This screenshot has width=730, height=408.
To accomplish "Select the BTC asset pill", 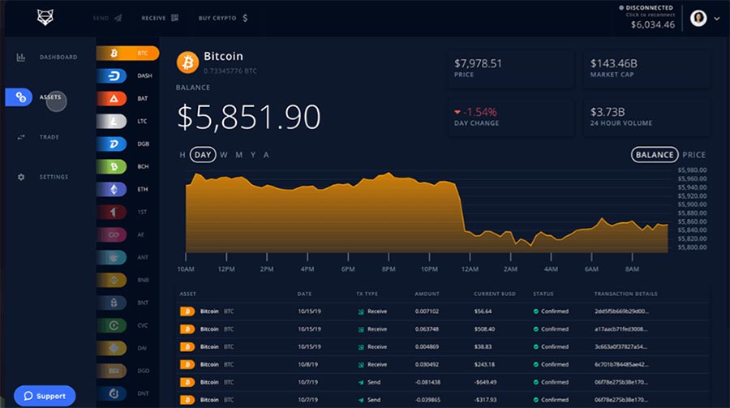I will click(127, 53).
